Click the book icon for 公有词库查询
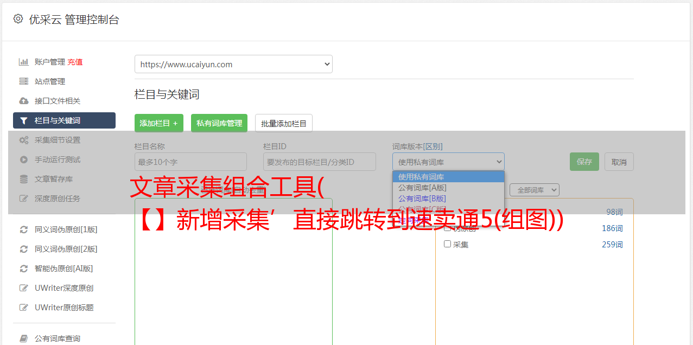This screenshot has width=693, height=345. click(x=24, y=338)
